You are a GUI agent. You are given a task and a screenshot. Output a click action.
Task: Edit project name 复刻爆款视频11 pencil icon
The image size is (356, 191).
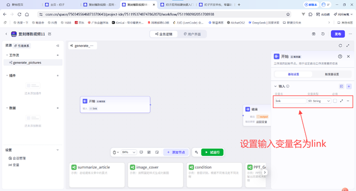[49, 34]
